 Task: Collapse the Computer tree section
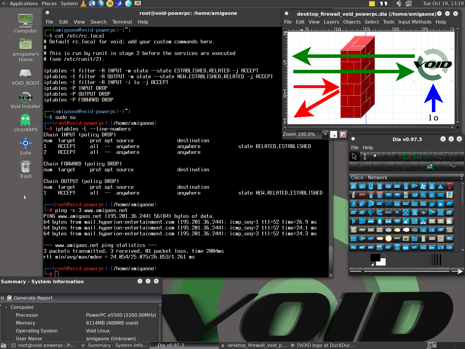coord(6,307)
